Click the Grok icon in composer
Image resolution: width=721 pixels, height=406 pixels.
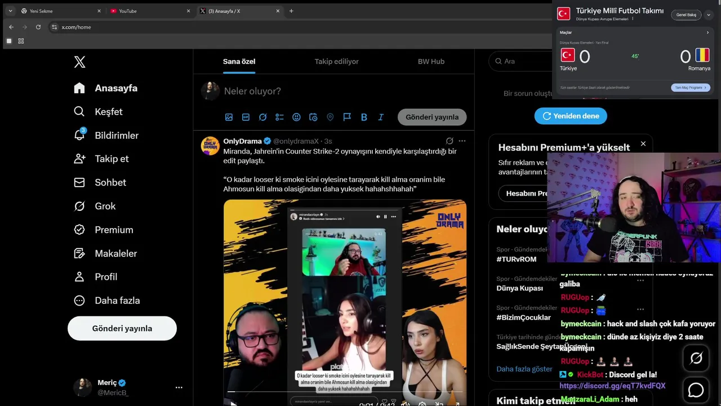click(x=262, y=117)
